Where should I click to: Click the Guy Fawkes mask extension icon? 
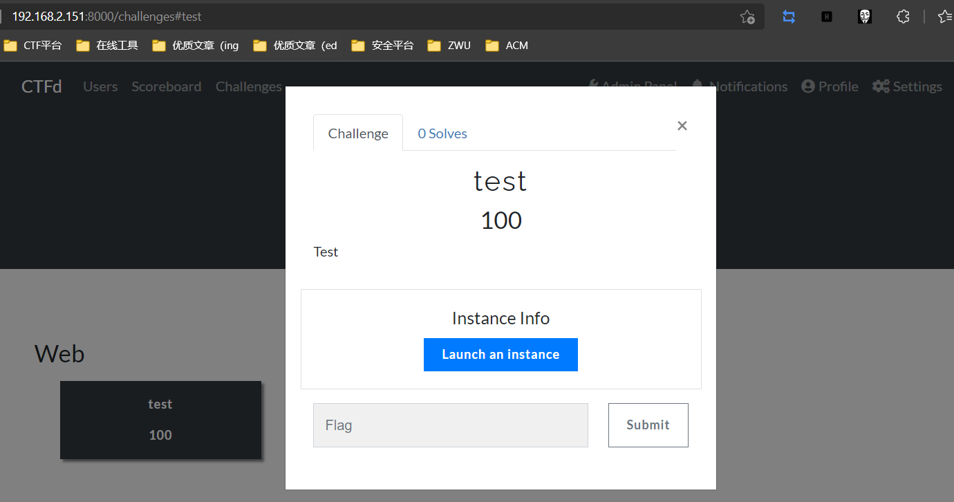pyautogui.click(x=865, y=17)
